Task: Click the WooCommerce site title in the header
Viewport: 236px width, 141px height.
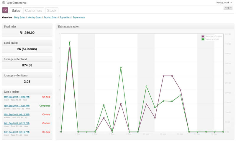Action: [16, 3]
